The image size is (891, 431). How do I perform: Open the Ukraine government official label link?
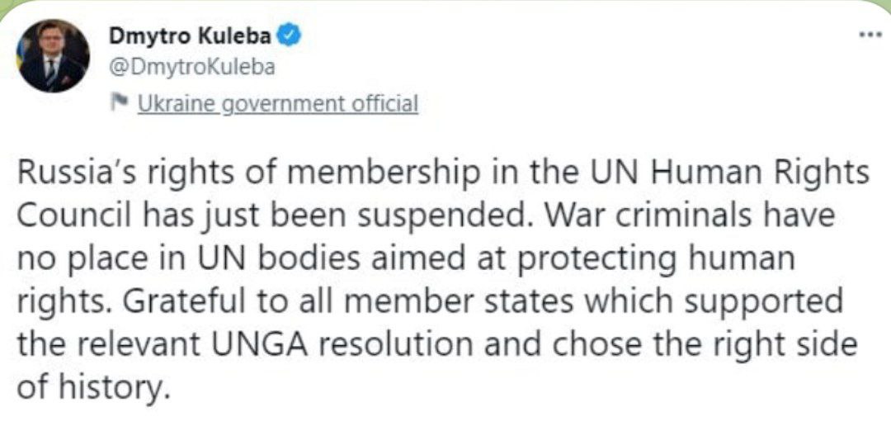coord(278,105)
